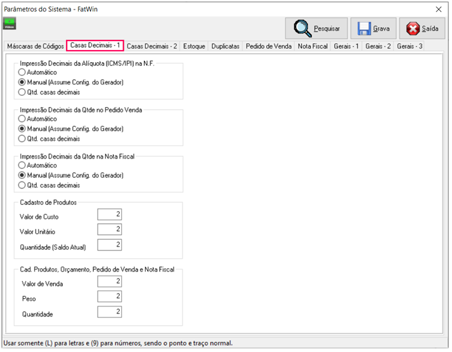452x352 pixels.
Task: Select Automático under Qtde no Pedido Venda
Action: tap(23, 119)
